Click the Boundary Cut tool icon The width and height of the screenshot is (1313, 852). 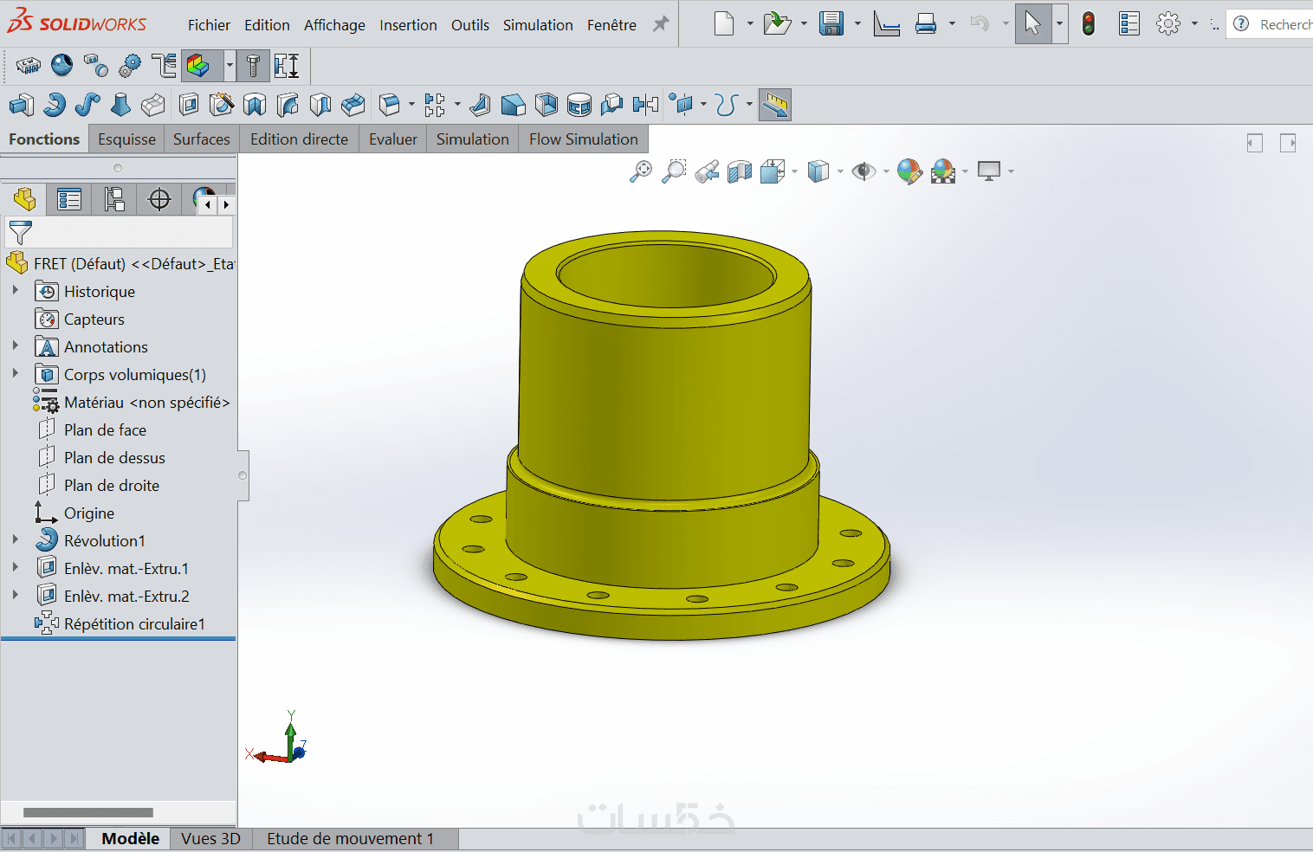tap(353, 105)
